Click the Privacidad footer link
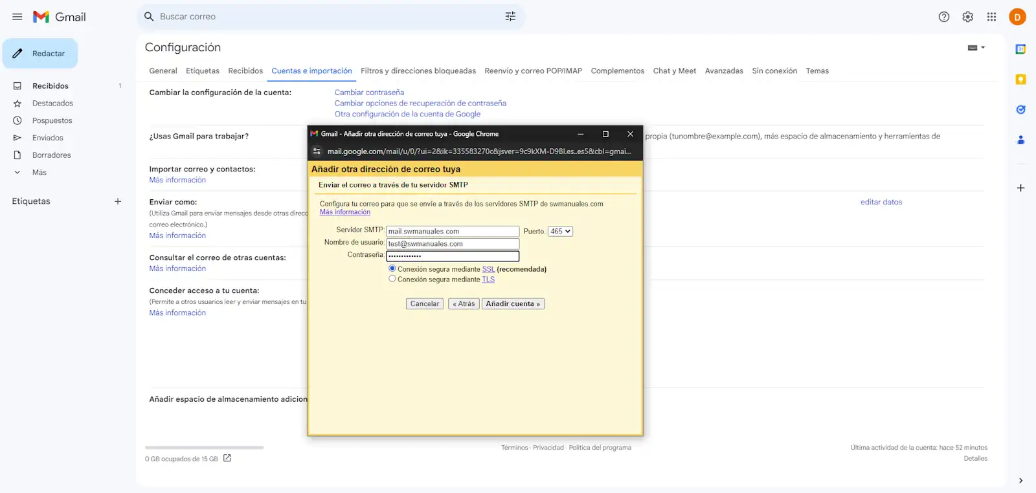The image size is (1036, 493). 548,448
